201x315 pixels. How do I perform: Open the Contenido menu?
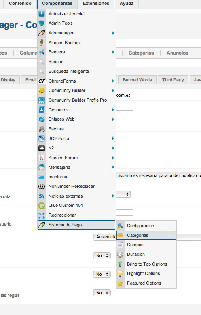coord(20,3)
